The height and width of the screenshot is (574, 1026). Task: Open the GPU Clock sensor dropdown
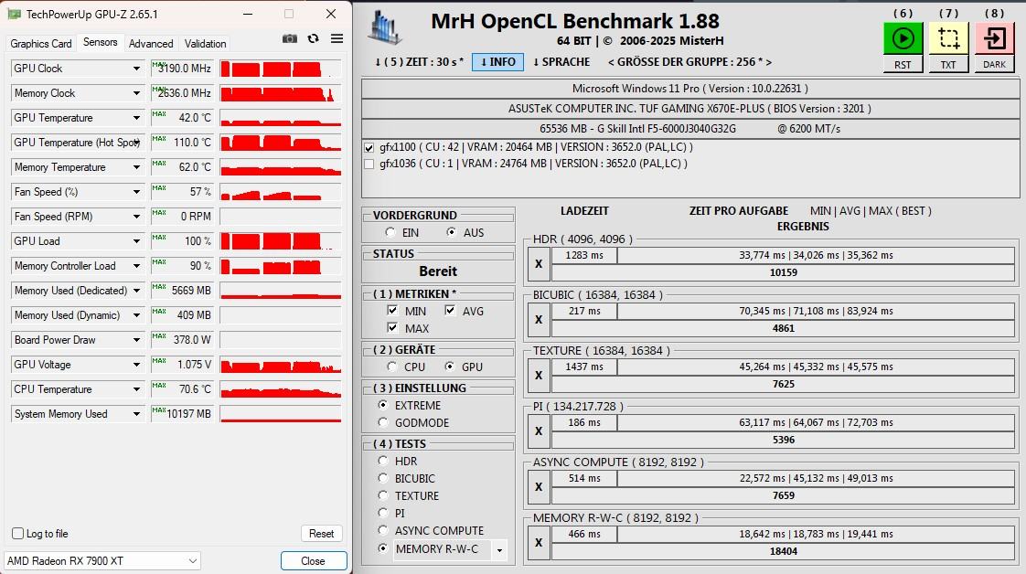[136, 69]
